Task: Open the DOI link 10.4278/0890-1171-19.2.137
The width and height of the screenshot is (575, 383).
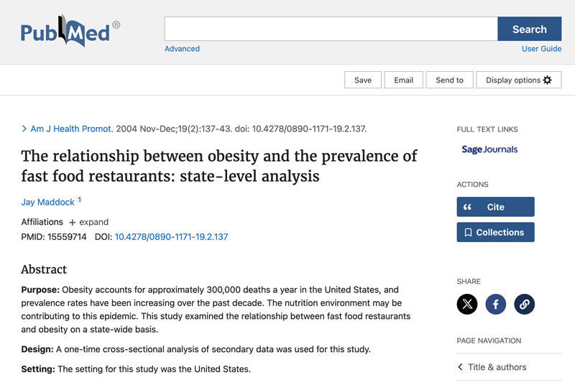Action: pos(171,236)
